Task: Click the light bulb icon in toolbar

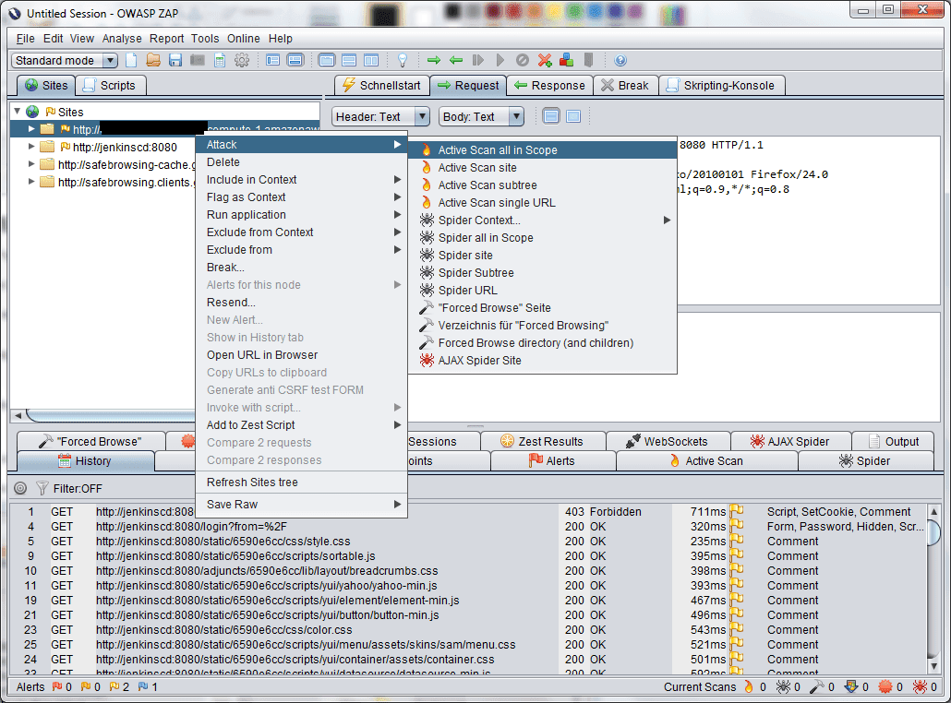Action: pyautogui.click(x=403, y=61)
